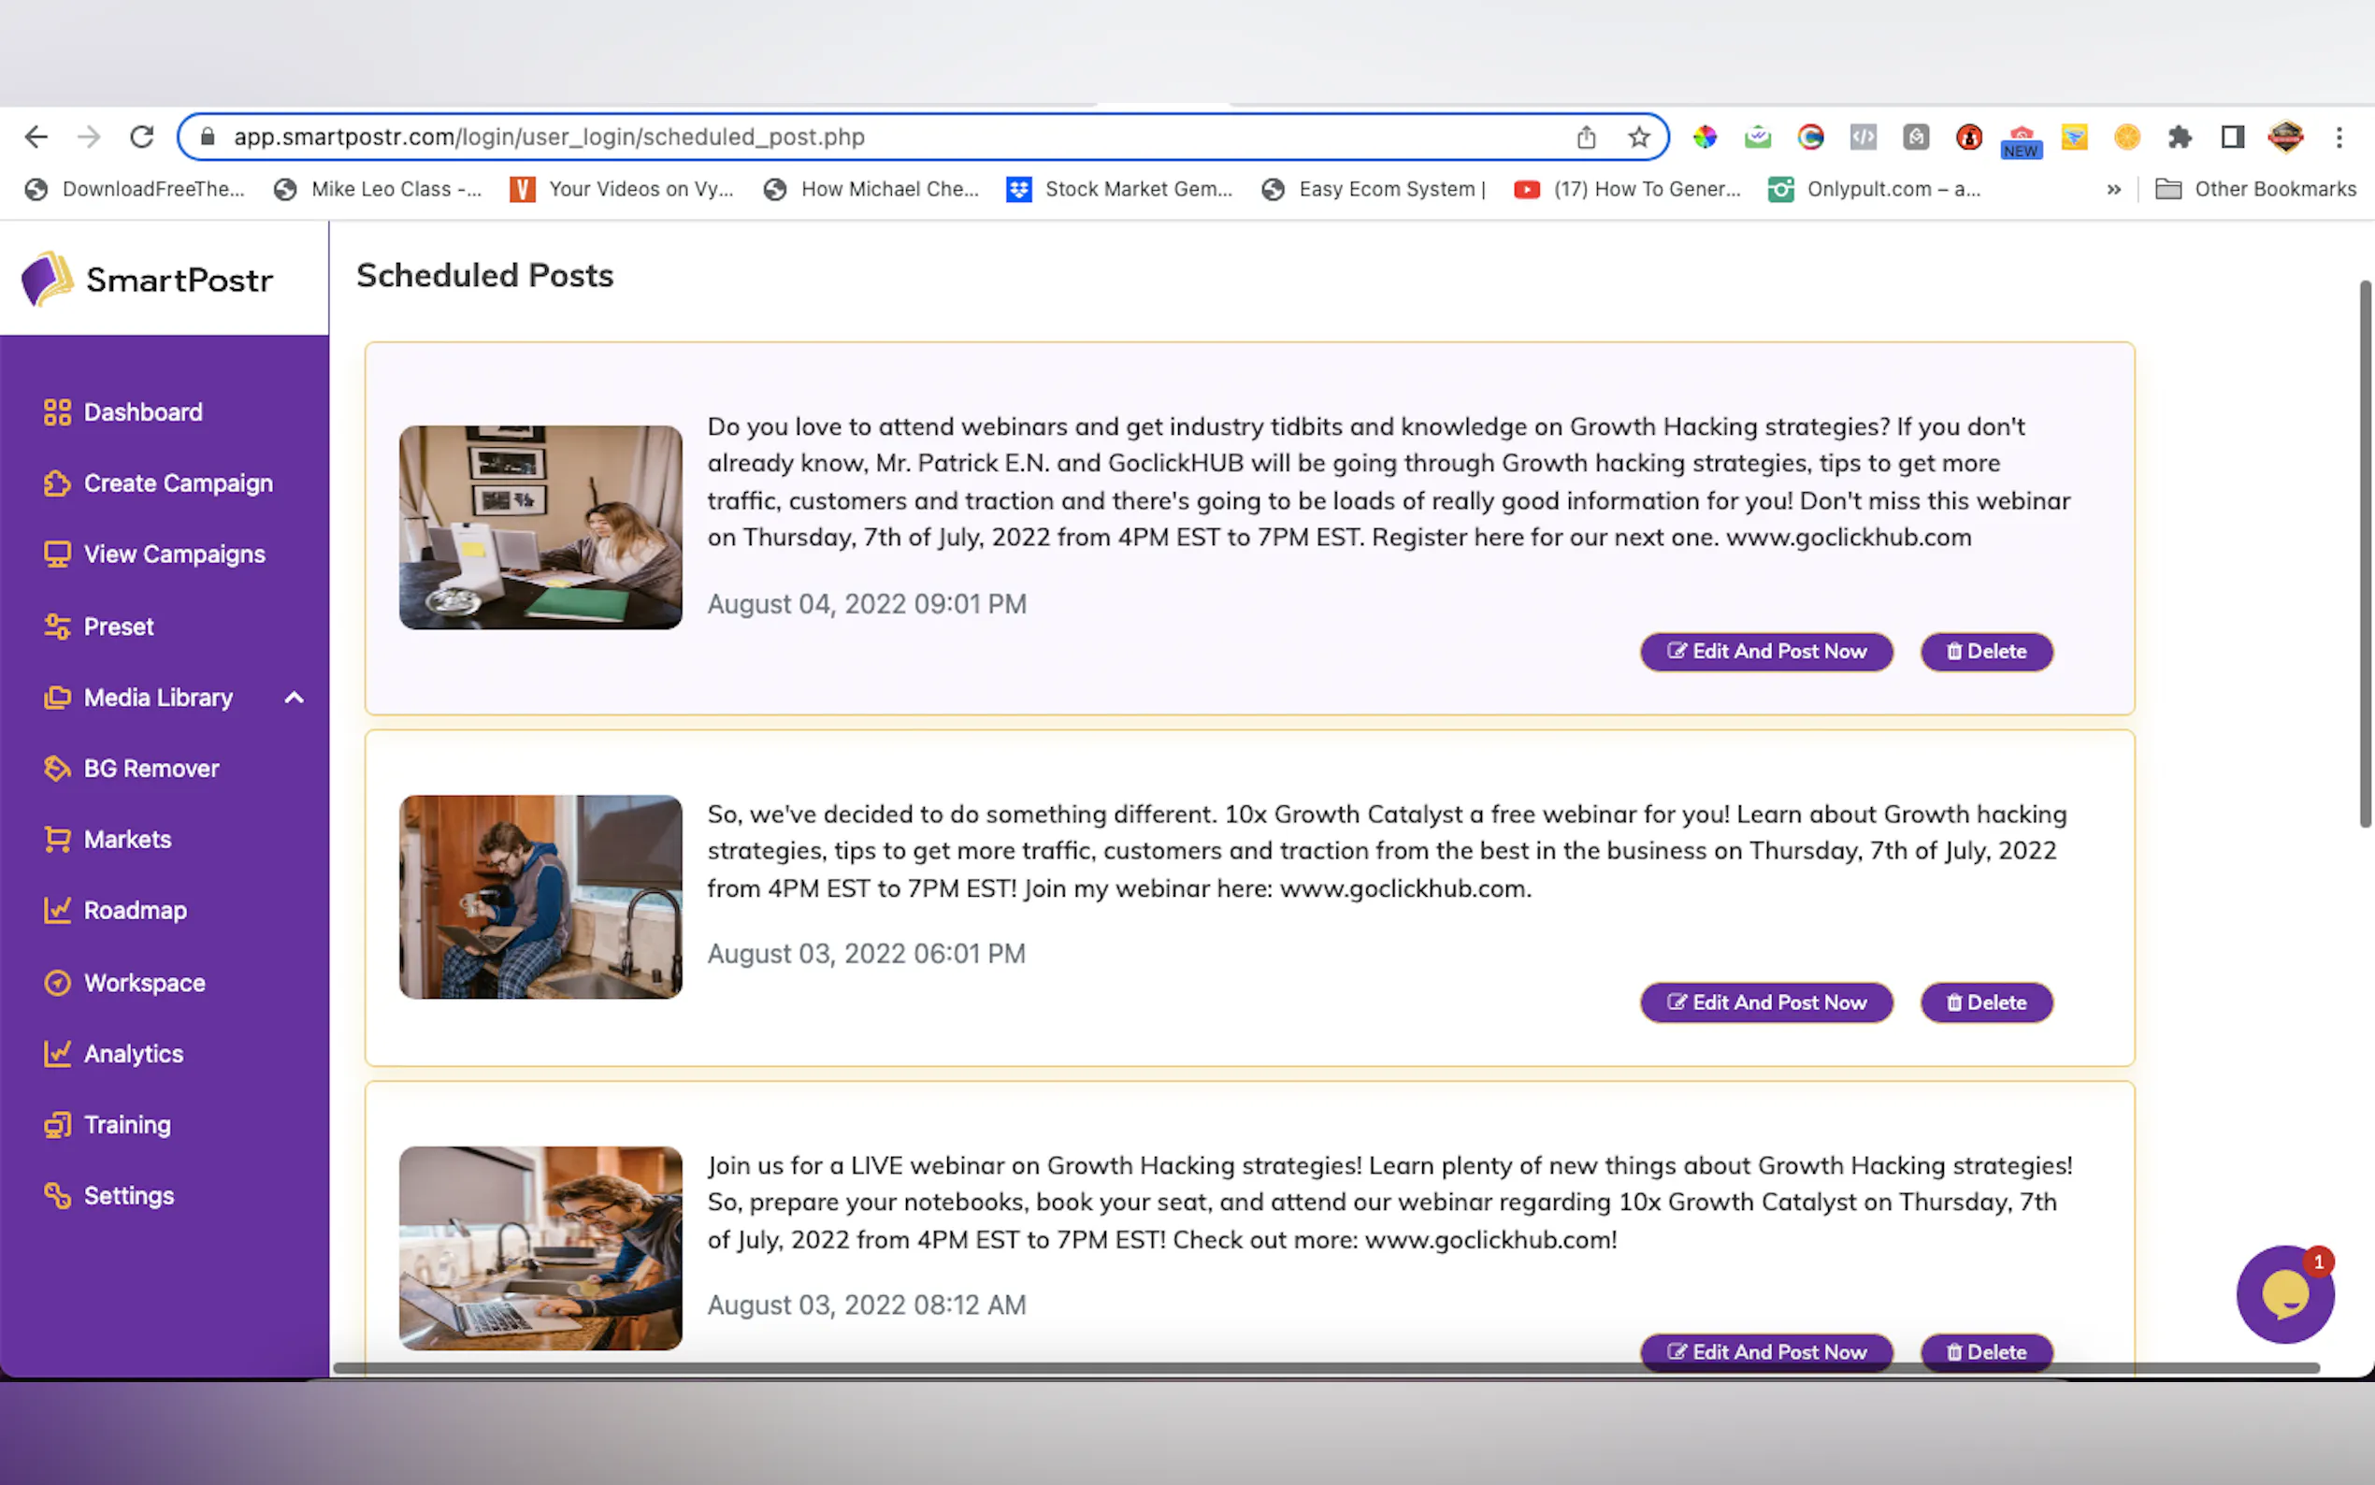2375x1485 pixels.
Task: Open the chat bubble support widget
Action: (2284, 1294)
